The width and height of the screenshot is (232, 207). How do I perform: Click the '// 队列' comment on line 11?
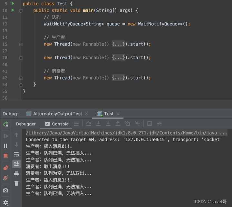point(52,17)
